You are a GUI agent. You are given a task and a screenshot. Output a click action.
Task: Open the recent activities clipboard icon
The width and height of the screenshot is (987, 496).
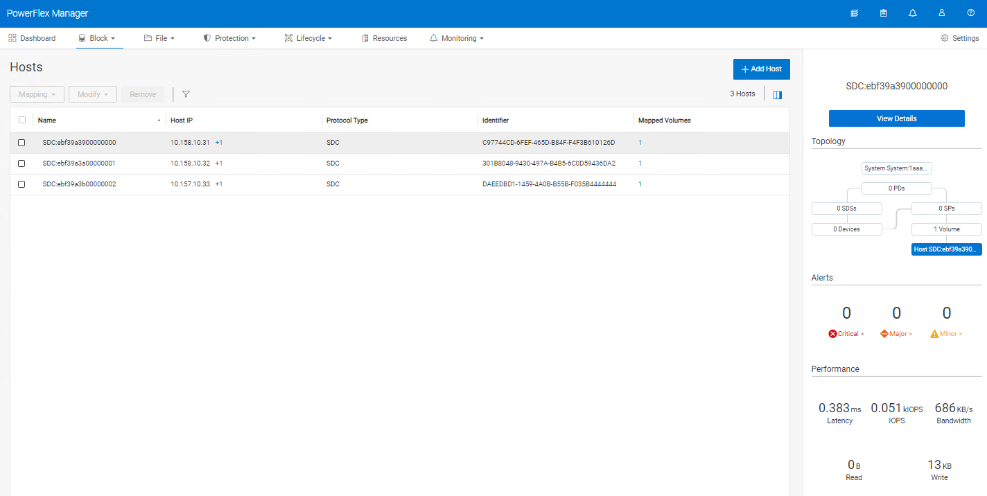pyautogui.click(x=883, y=12)
